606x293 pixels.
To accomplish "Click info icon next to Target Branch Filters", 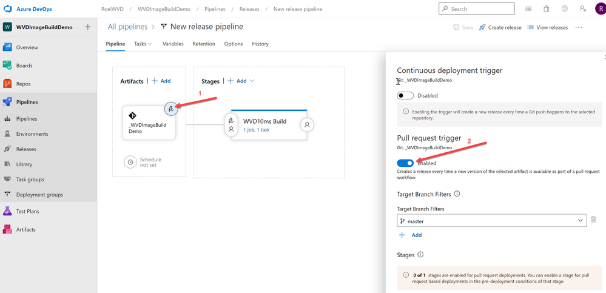I will pyautogui.click(x=457, y=194).
